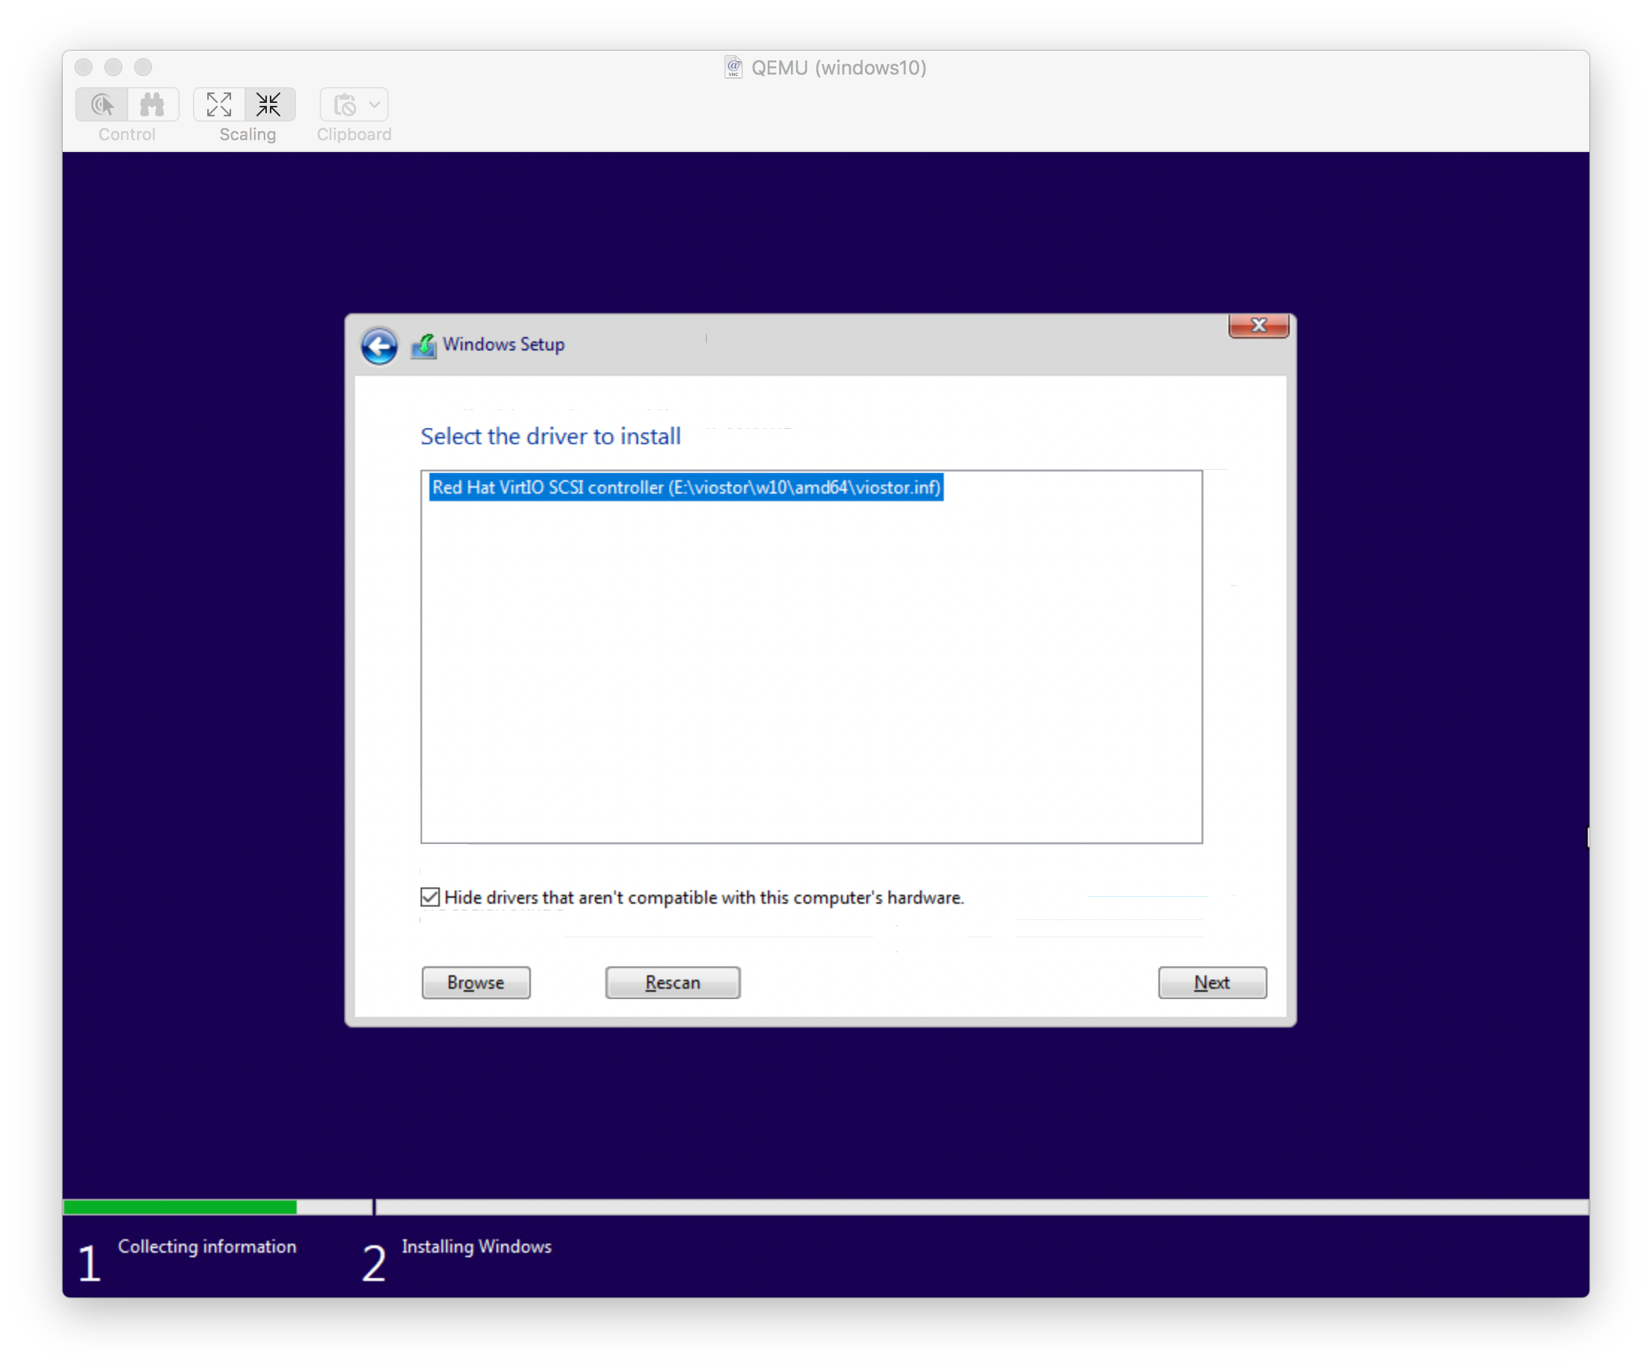Viewport: 1652px width, 1372px height.
Task: Click the expand scaling icon
Action: click(x=218, y=104)
